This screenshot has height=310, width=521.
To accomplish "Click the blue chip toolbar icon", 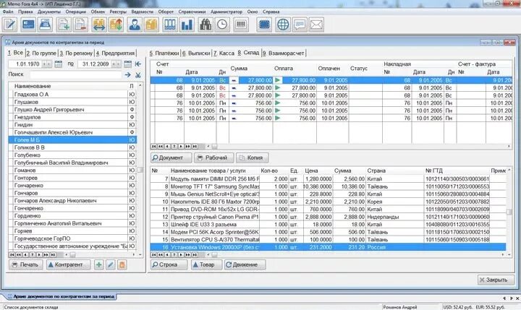I will tap(265, 25).
